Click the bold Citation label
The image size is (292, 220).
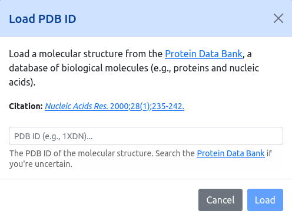(x=26, y=106)
